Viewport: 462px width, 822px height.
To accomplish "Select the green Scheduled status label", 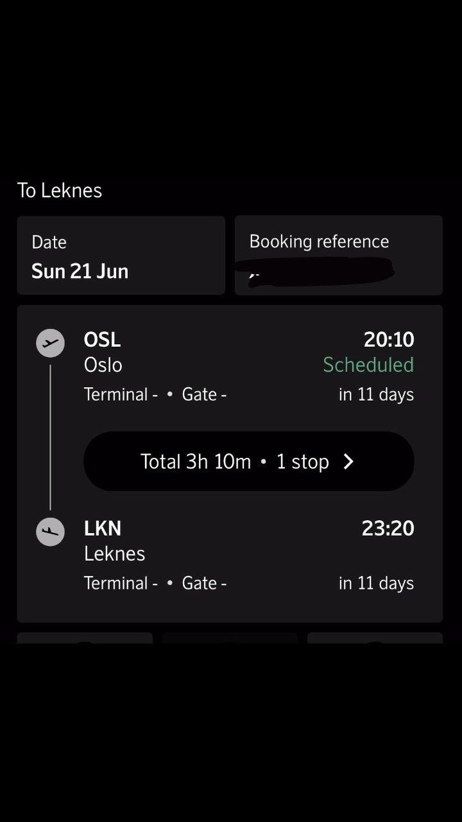I will 368,365.
